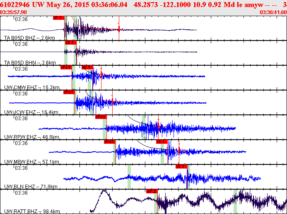Click the 03:36 time tick label on TA B05D BHZ
This screenshot has height=214, width=287.
point(21,19)
